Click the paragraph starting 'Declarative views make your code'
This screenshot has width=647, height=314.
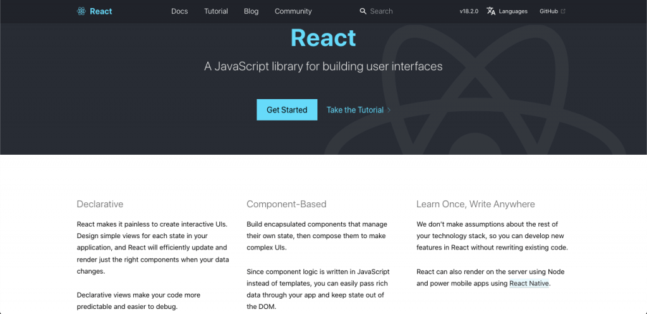[x=138, y=301]
